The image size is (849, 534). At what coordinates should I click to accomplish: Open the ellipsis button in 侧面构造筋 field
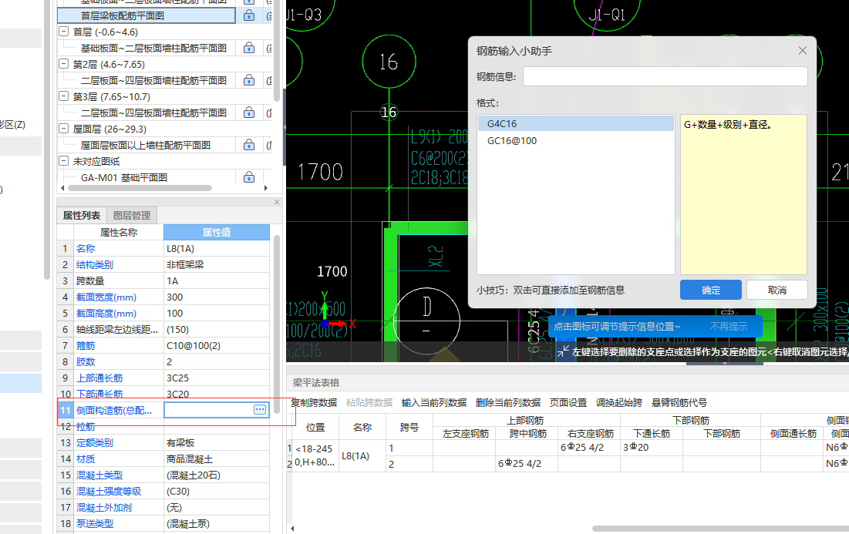pyautogui.click(x=260, y=410)
